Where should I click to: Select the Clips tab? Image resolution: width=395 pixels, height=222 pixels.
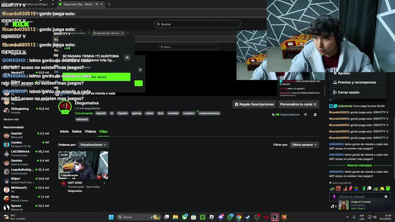pyautogui.click(x=103, y=131)
